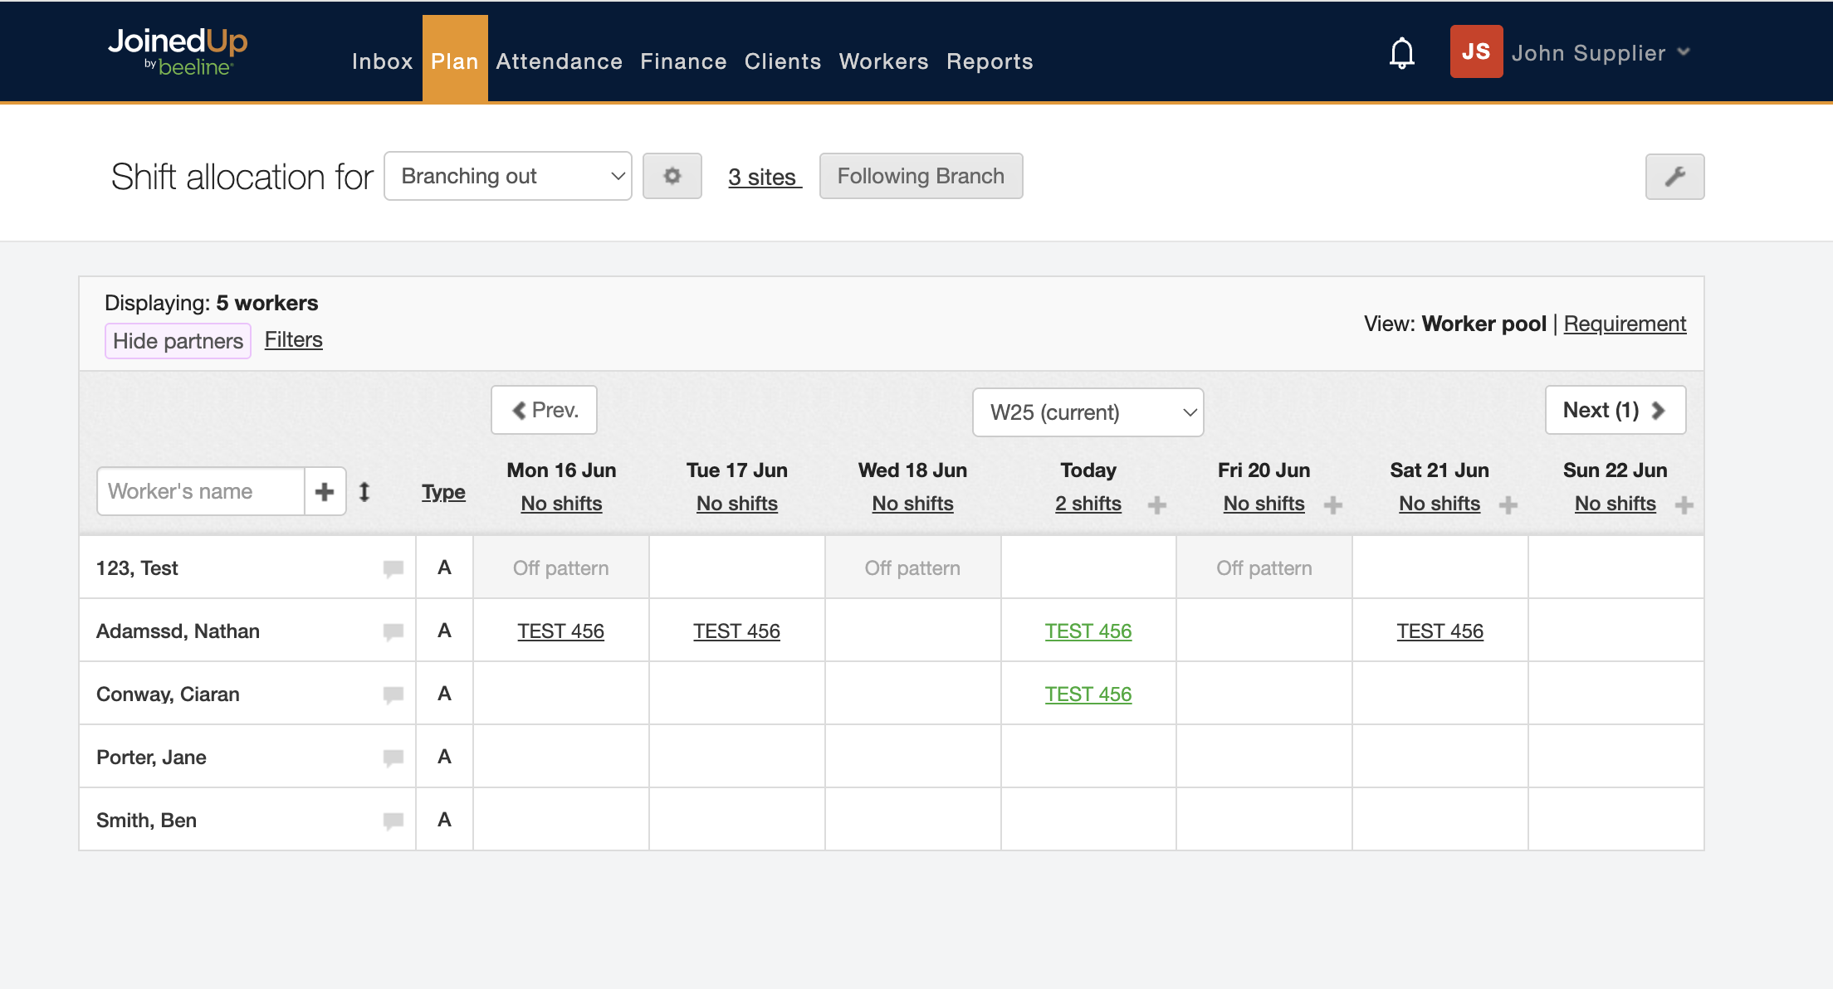Click the plus icon next to Worker's name
This screenshot has width=1833, height=989.
click(325, 491)
